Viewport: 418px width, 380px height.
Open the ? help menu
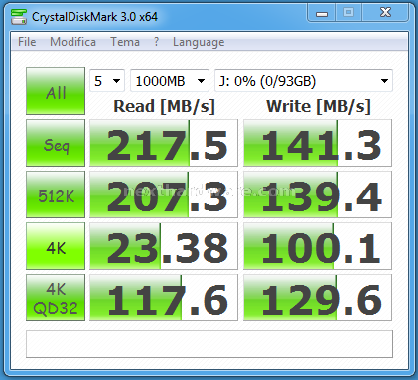coord(156,42)
